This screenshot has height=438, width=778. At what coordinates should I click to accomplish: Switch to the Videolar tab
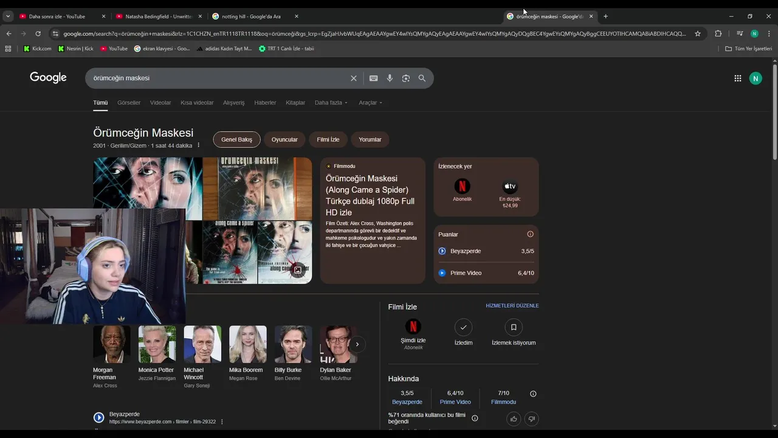pyautogui.click(x=160, y=103)
